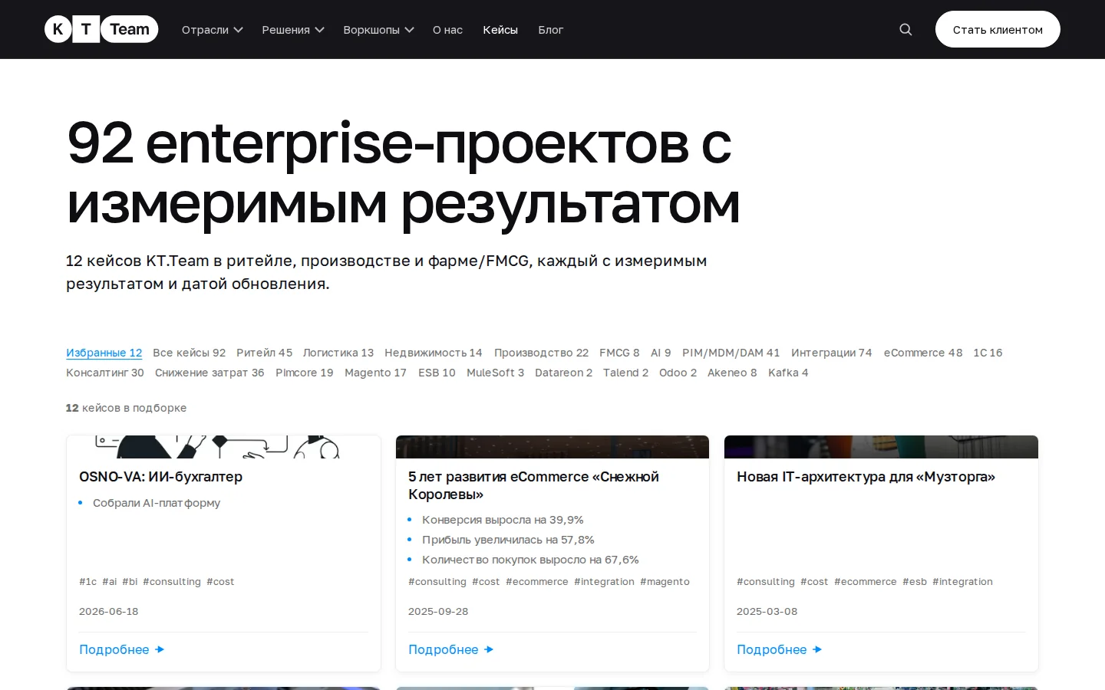Click the #esb tag on Музторг card
This screenshot has height=690, width=1105.
pos(915,582)
